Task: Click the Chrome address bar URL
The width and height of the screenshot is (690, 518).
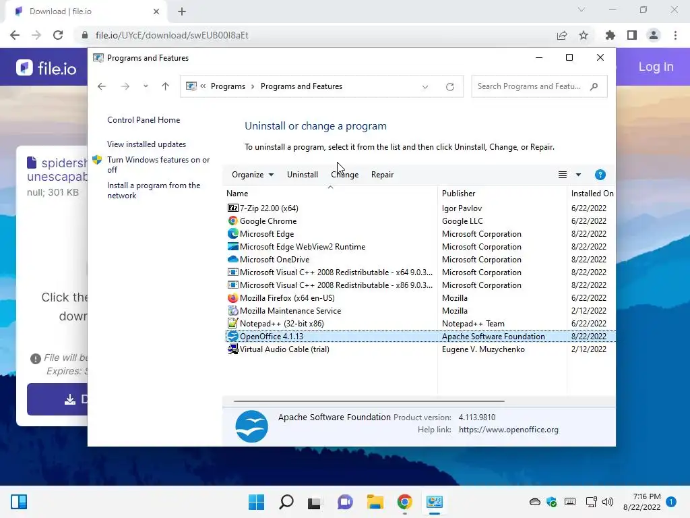Action: click(x=172, y=35)
